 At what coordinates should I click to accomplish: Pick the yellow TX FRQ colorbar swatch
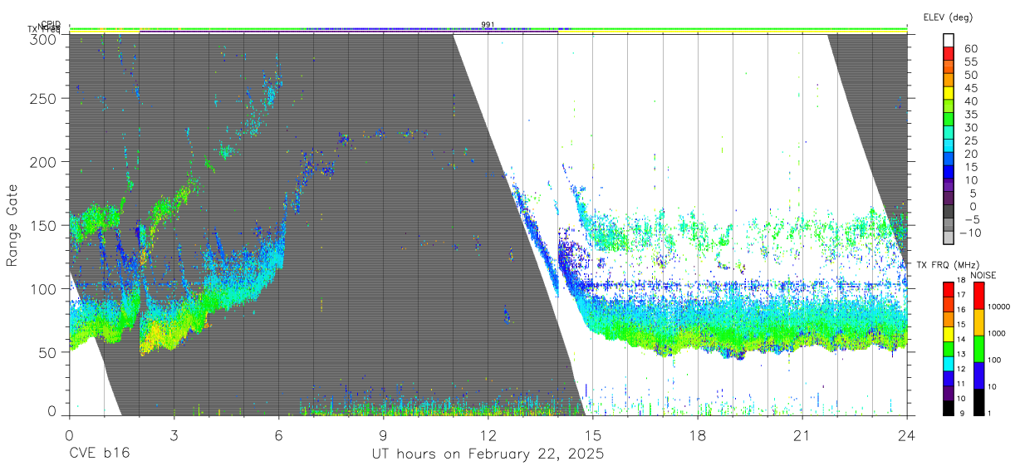point(950,334)
